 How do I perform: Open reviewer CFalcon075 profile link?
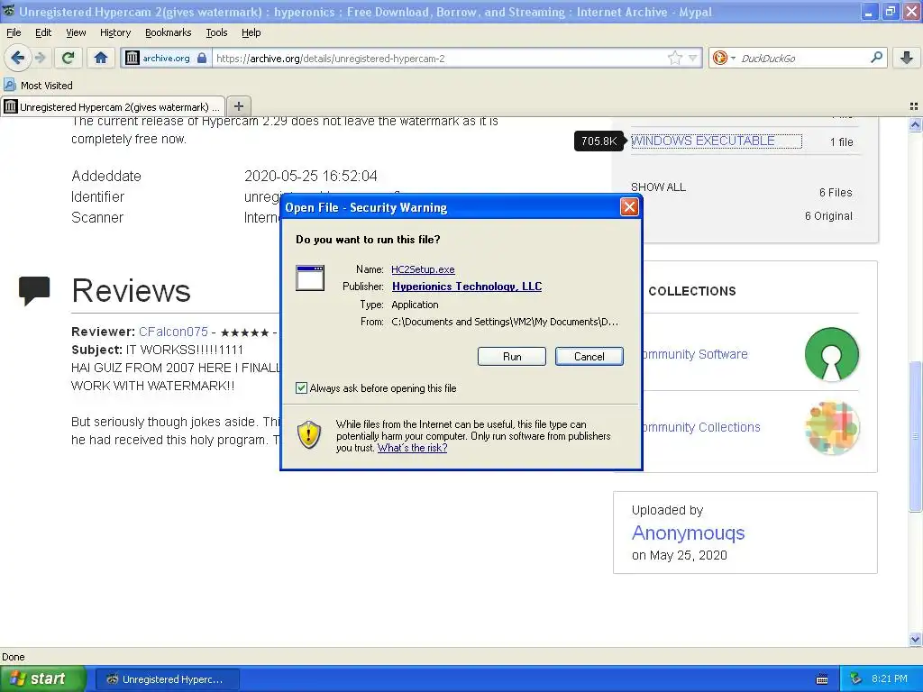173,332
